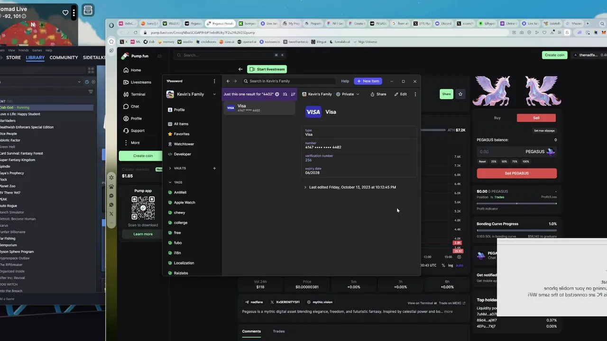
Task: Choose the 100% sell amount
Action: [x=525, y=162]
